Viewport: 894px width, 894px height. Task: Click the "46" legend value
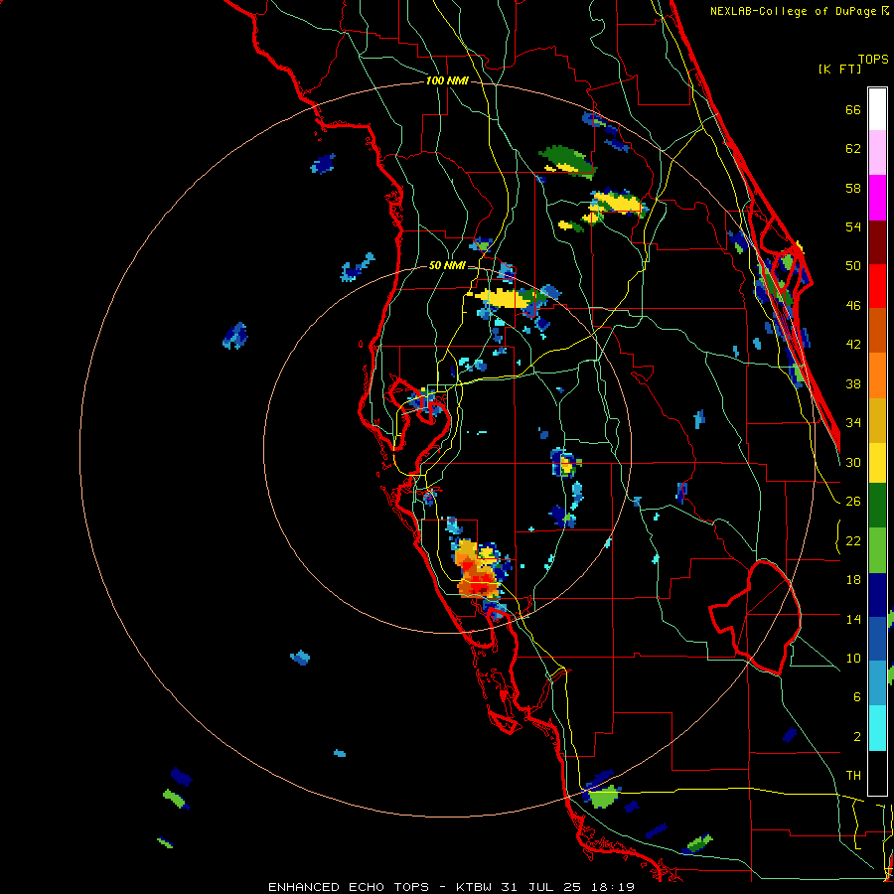coord(853,306)
